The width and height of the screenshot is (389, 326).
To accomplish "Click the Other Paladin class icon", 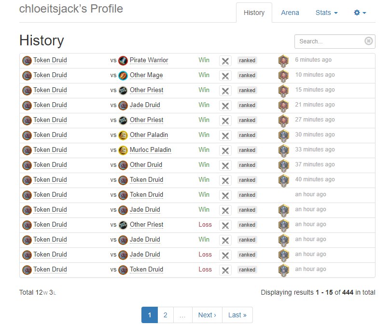I will pos(123,135).
